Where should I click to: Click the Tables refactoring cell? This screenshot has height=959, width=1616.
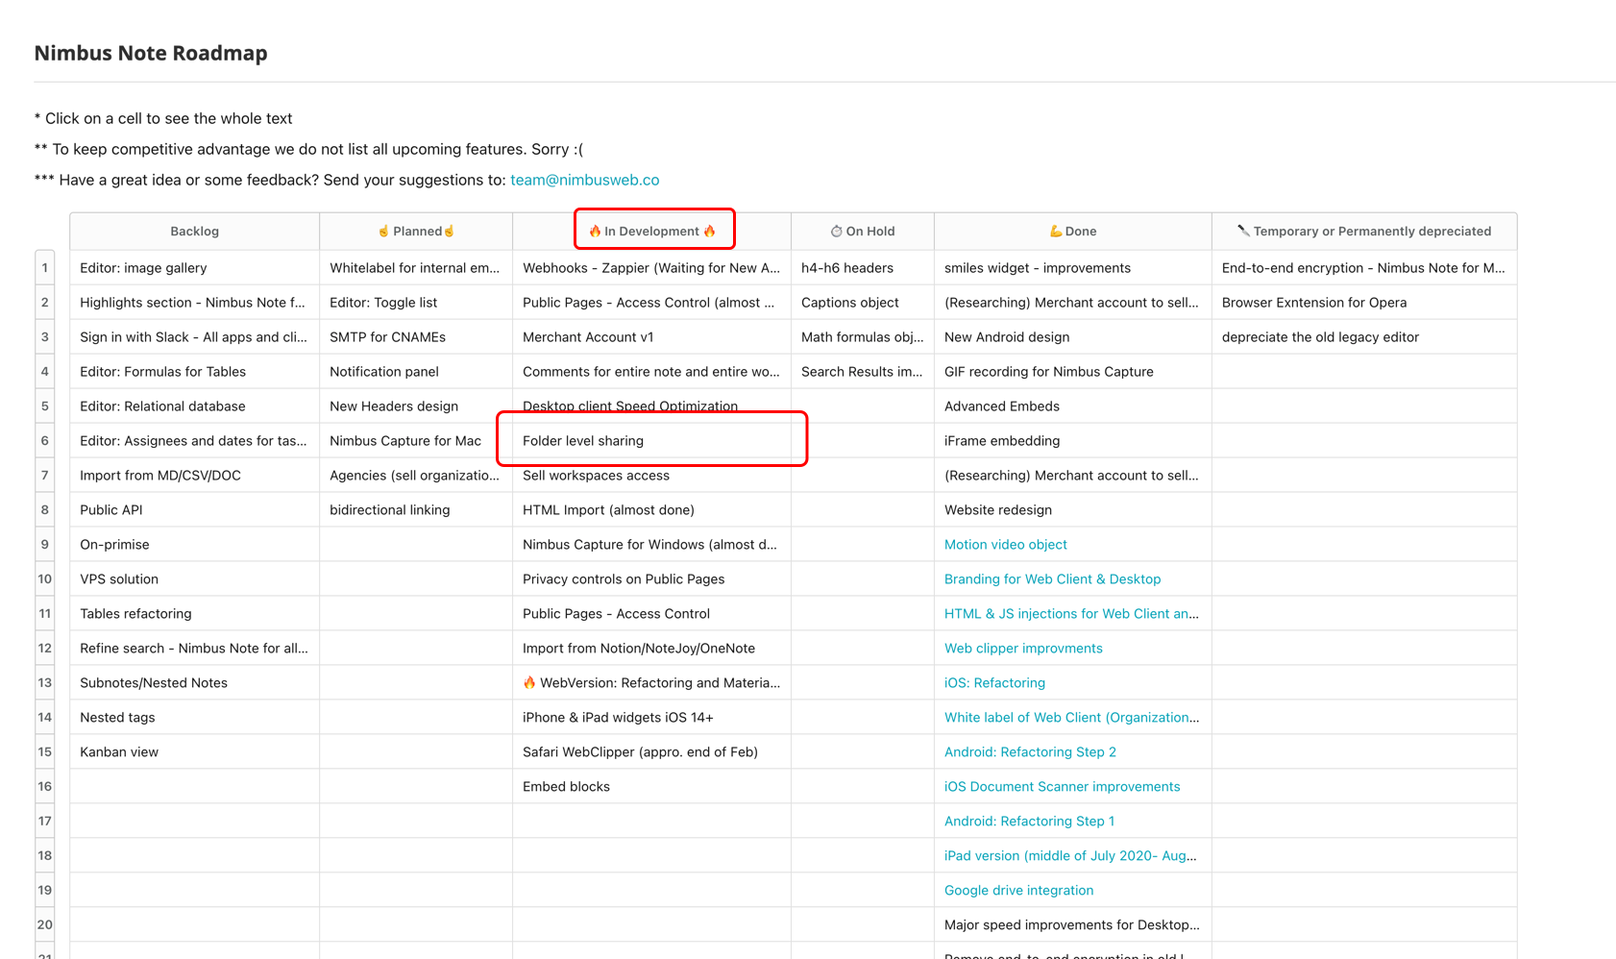(x=195, y=614)
